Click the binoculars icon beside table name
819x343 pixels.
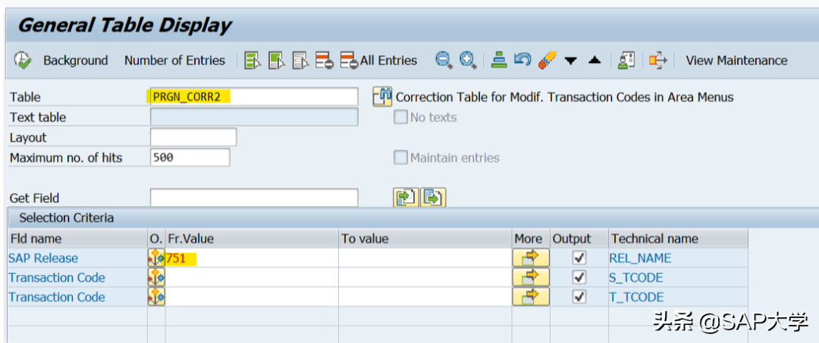(382, 97)
